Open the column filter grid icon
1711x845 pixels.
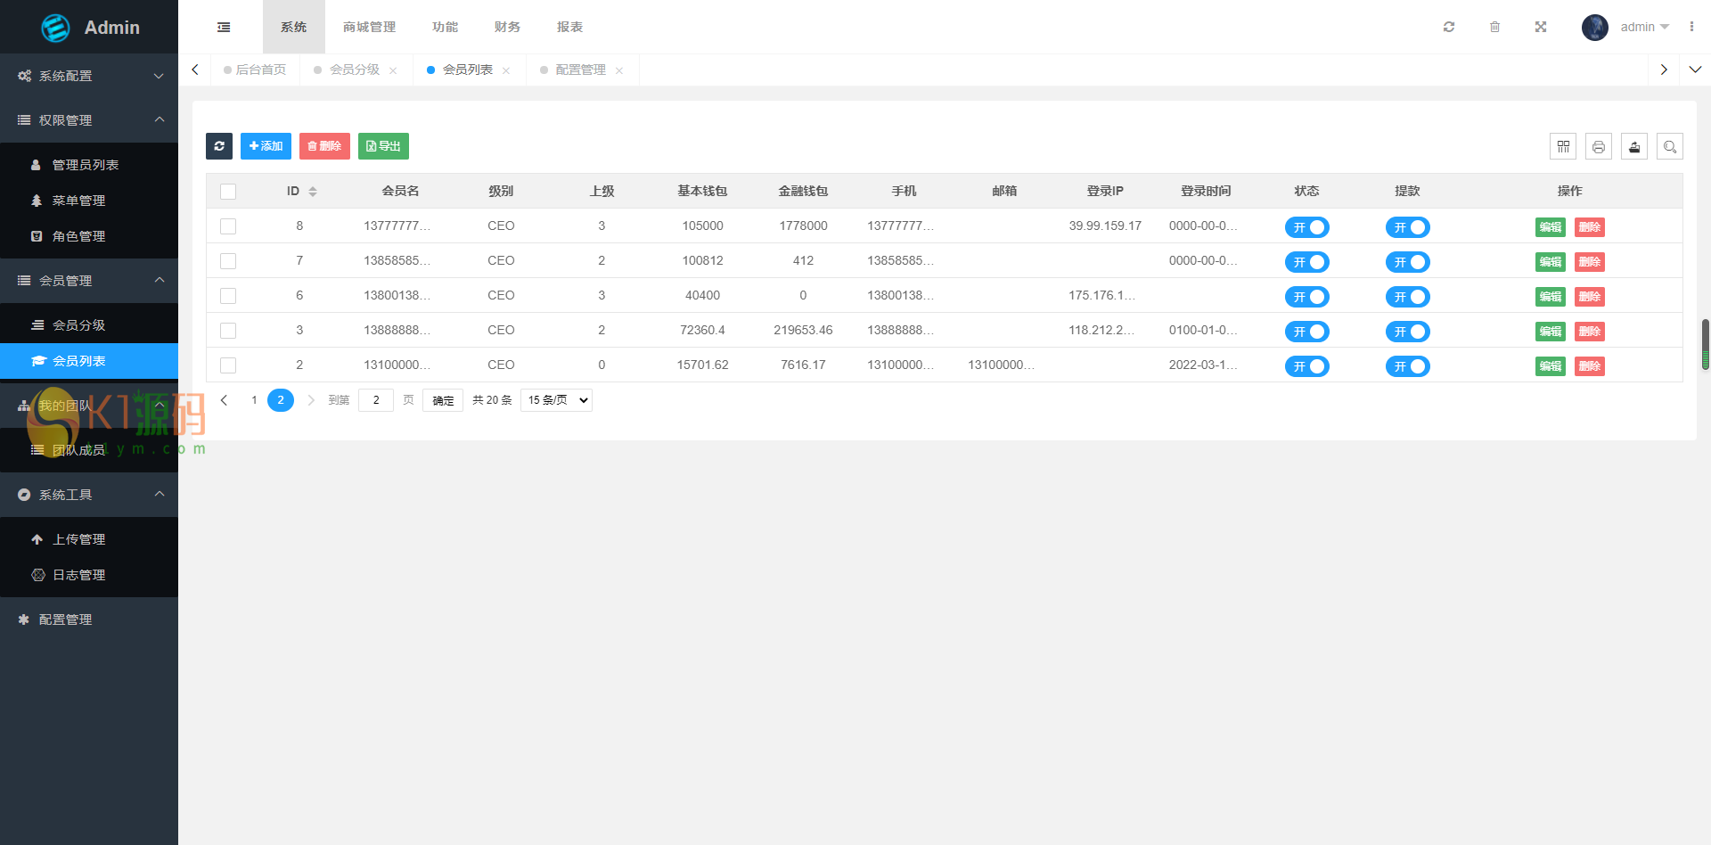[x=1563, y=146]
